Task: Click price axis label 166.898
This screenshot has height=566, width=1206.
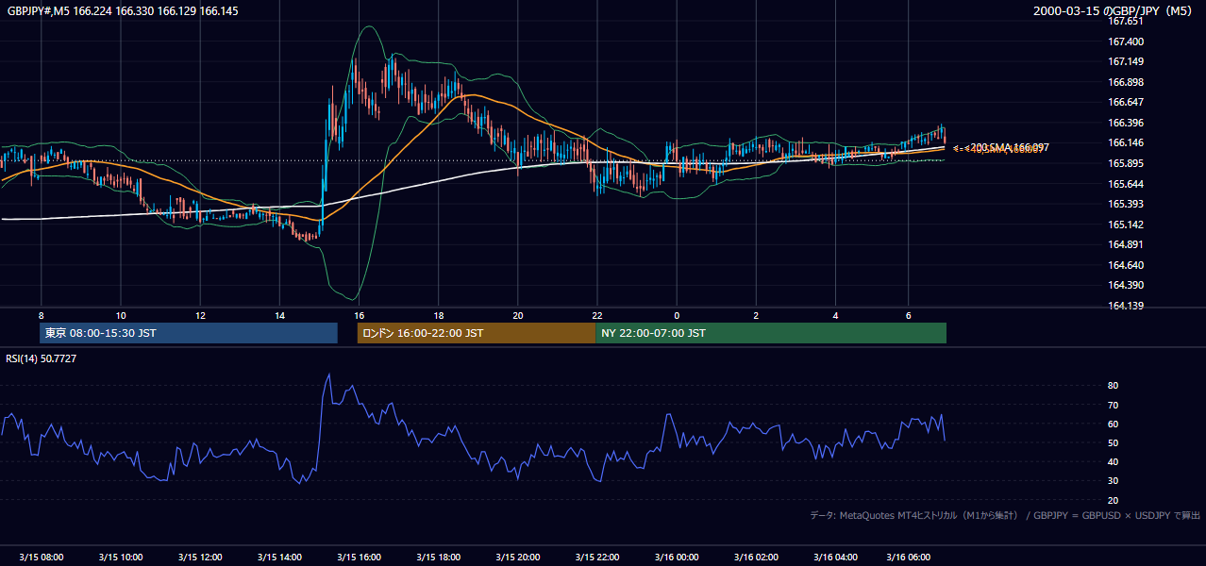Action: [x=1126, y=82]
